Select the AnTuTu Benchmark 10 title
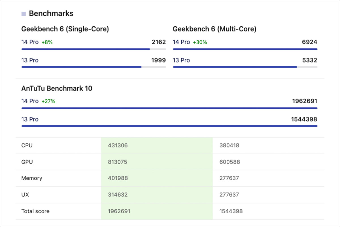 click(57, 88)
